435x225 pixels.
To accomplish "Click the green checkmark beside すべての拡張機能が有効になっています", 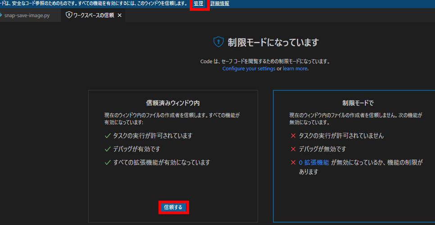I will (x=107, y=162).
